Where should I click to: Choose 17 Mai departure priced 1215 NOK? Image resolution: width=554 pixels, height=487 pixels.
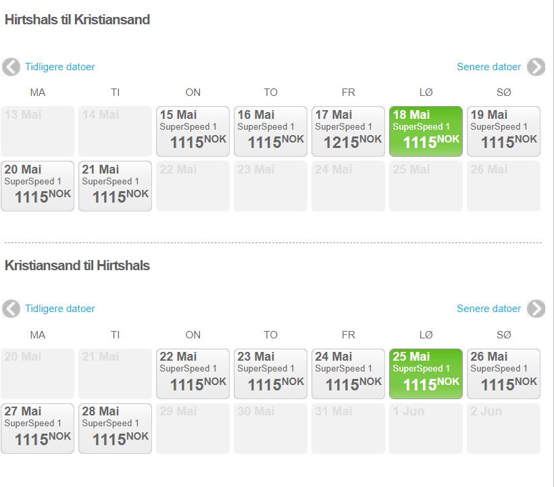tap(348, 131)
